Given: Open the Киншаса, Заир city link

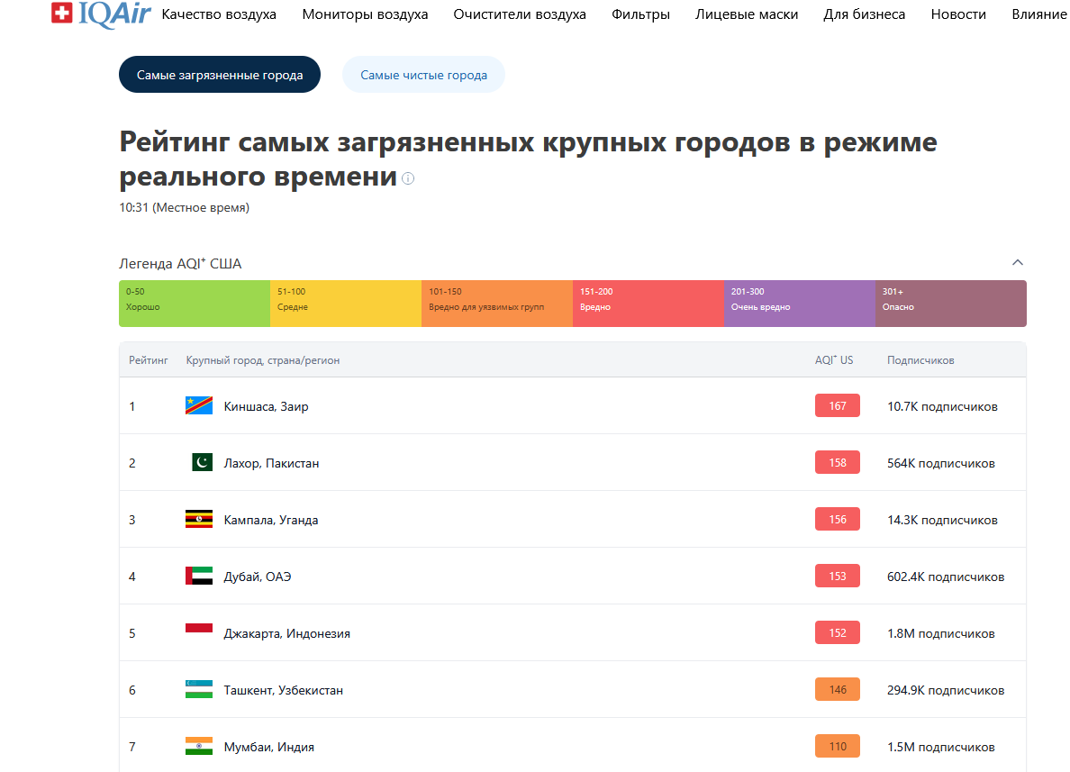Looking at the screenshot, I should tap(266, 406).
